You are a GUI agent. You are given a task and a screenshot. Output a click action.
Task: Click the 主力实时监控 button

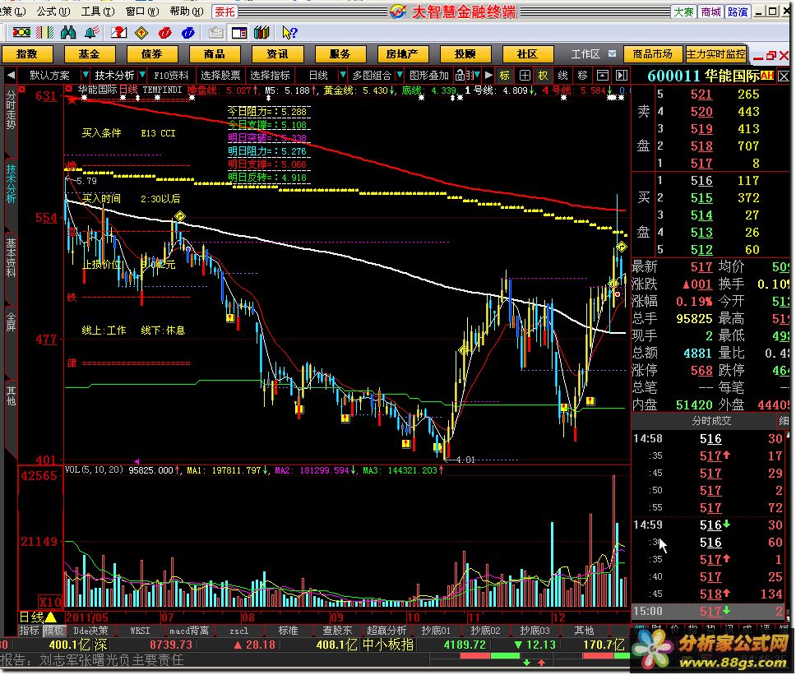(715, 53)
